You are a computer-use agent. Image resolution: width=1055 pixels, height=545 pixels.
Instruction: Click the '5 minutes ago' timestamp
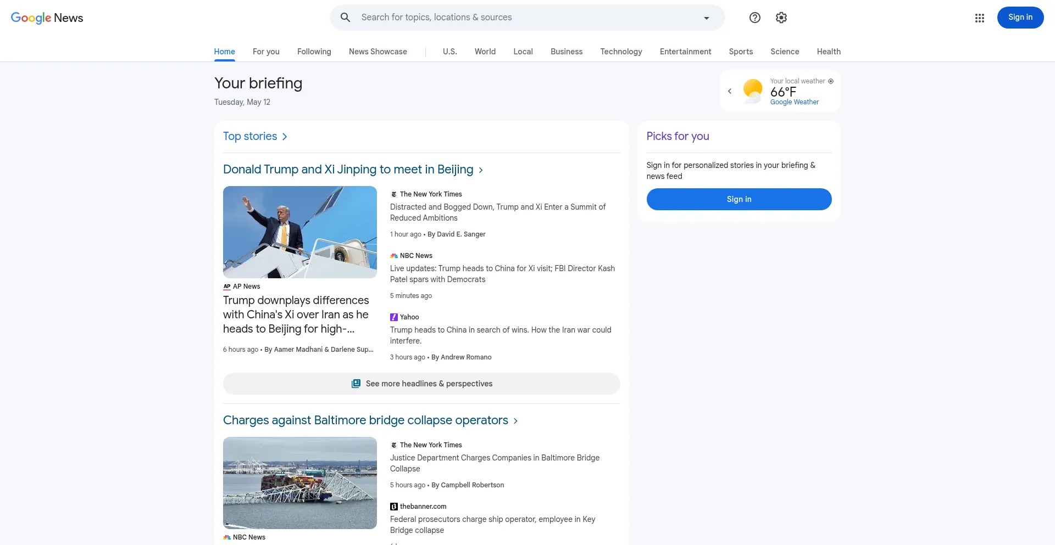(x=411, y=296)
